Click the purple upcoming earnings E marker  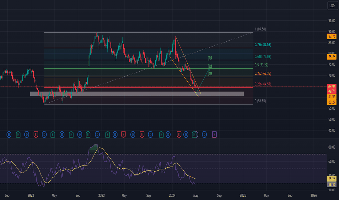click(x=214, y=135)
